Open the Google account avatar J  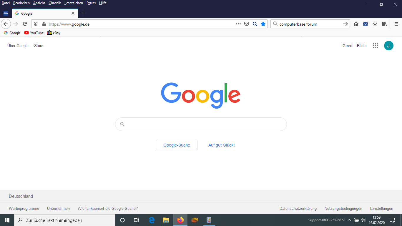click(389, 46)
